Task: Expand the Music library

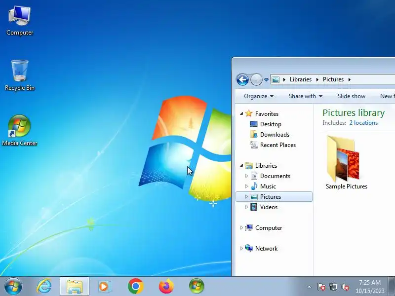Action: coord(246,186)
